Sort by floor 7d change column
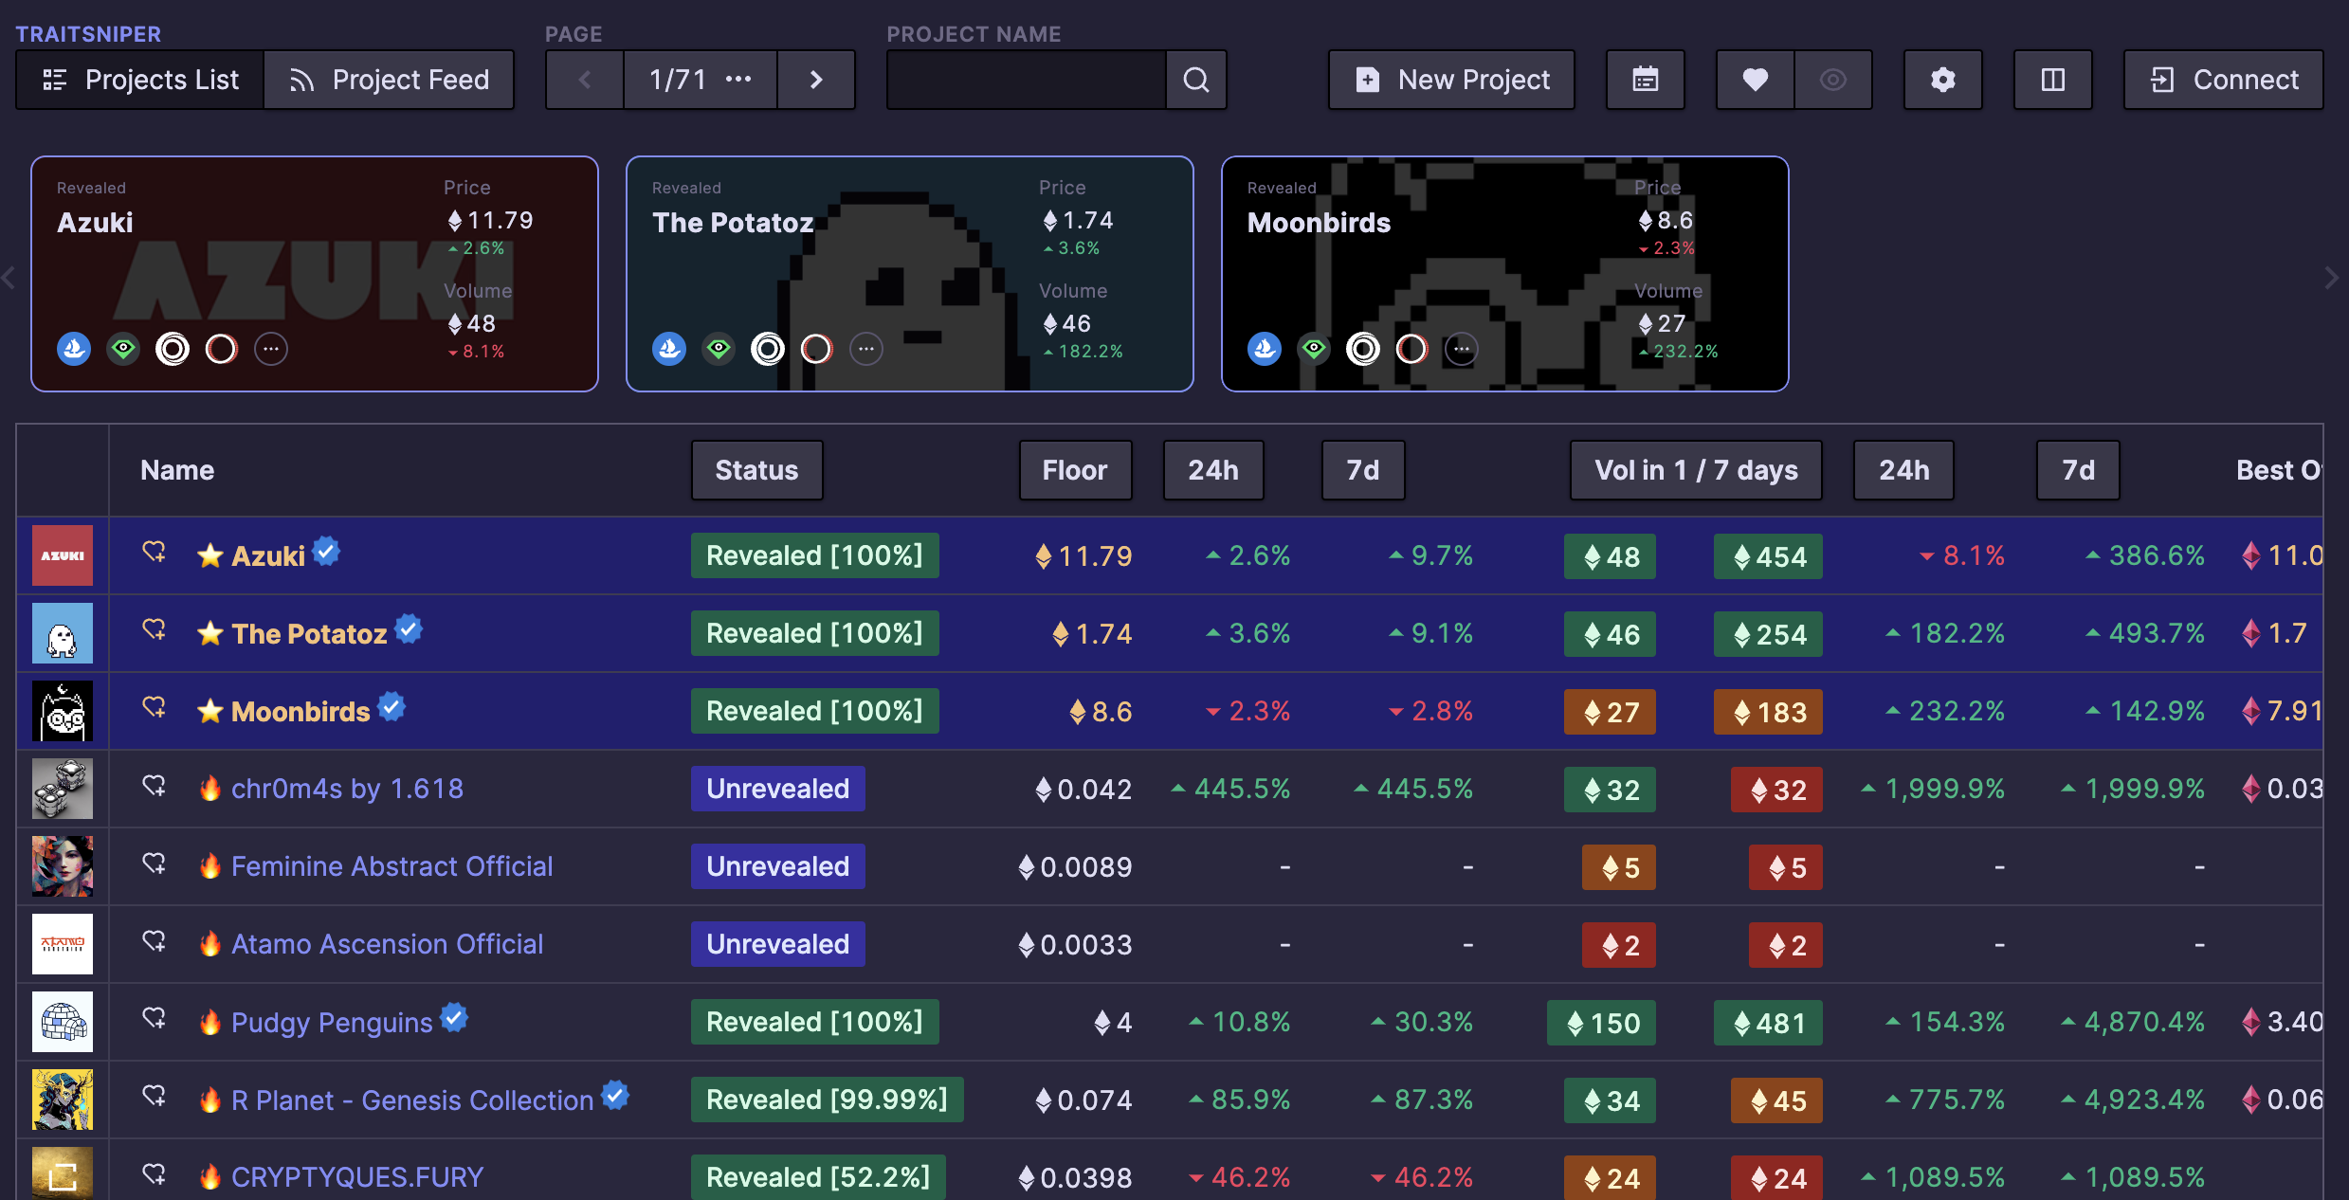The height and width of the screenshot is (1200, 2349). pos(1363,470)
